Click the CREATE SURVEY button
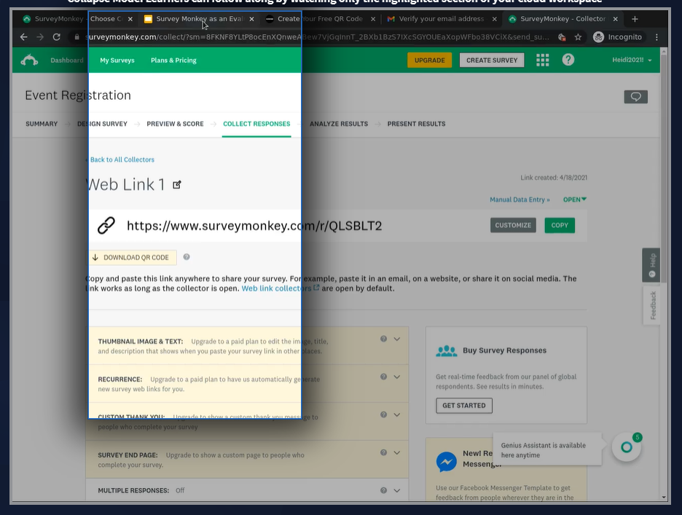682x515 pixels. click(x=492, y=60)
